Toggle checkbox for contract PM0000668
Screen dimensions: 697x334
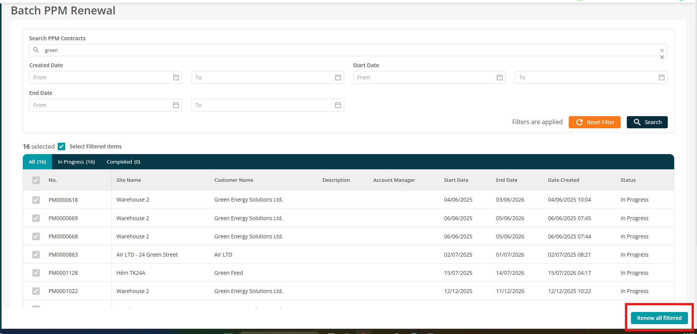coord(36,236)
